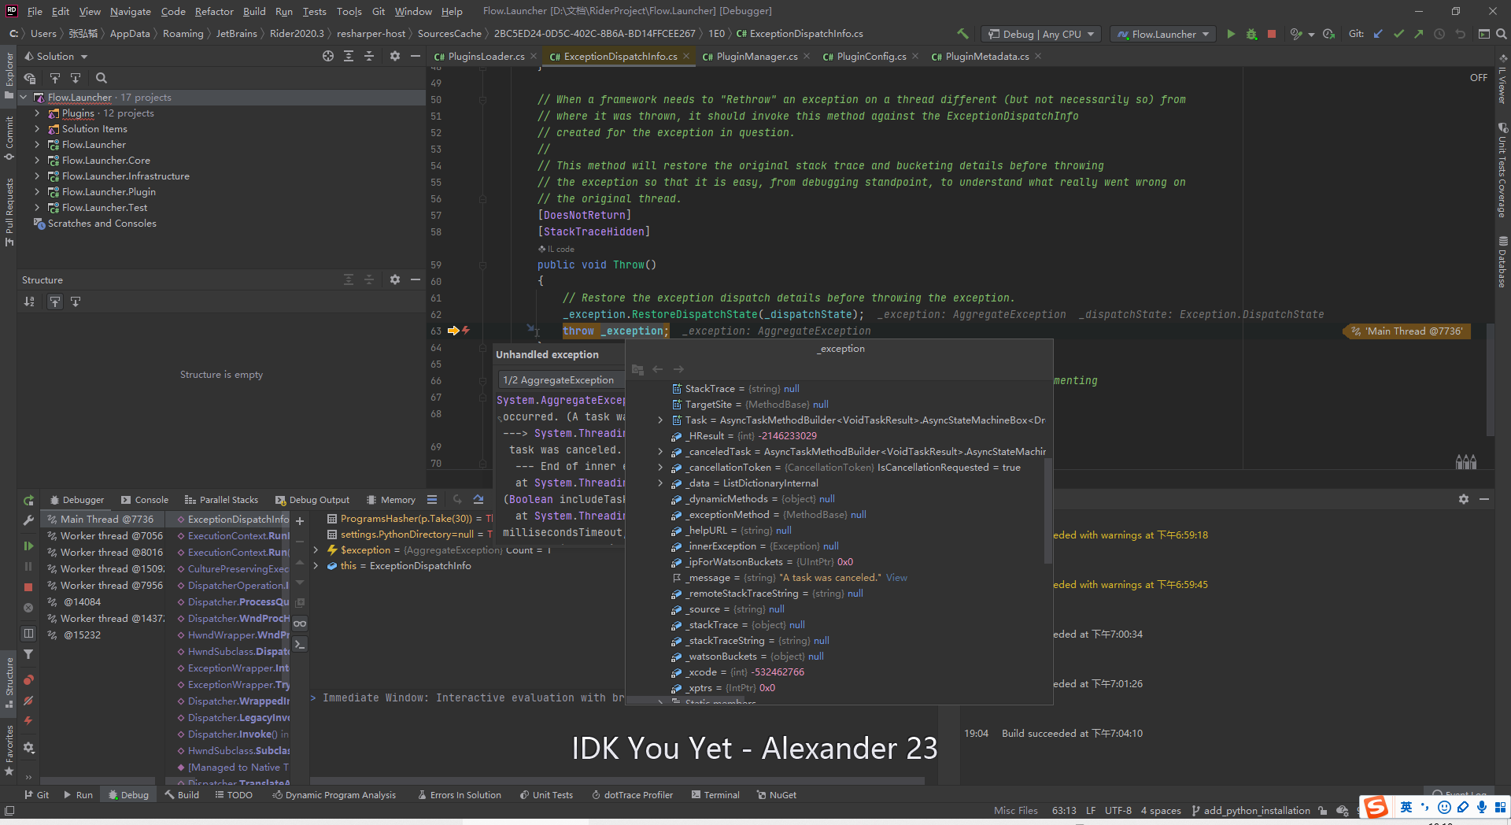1511x825 pixels.
Task: Click the Git commit checkmark icon
Action: 1398,34
